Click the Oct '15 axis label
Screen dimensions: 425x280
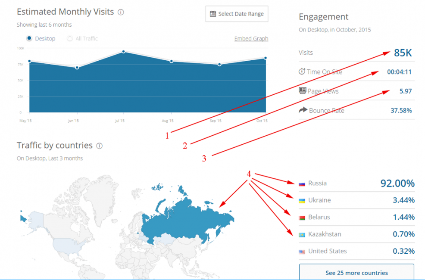(x=262, y=121)
